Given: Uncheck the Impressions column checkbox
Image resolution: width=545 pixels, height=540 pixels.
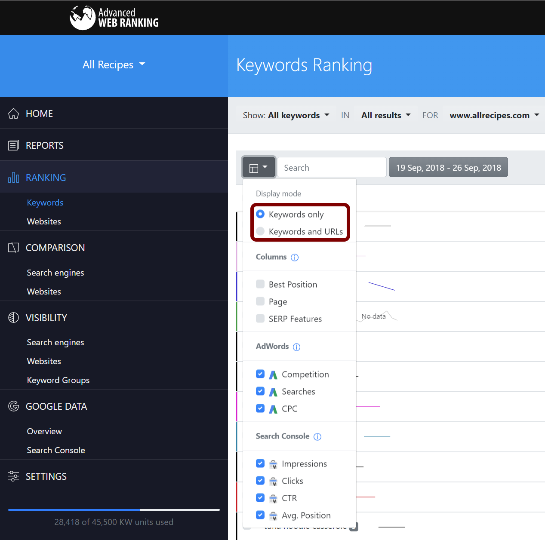Looking at the screenshot, I should pos(260,463).
